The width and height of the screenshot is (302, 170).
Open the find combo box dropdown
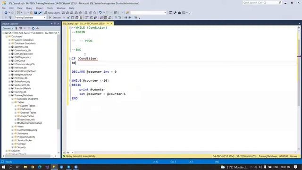pyautogui.click(x=165, y=13)
